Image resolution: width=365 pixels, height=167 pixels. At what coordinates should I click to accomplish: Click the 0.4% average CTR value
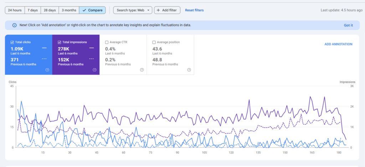tap(110, 49)
